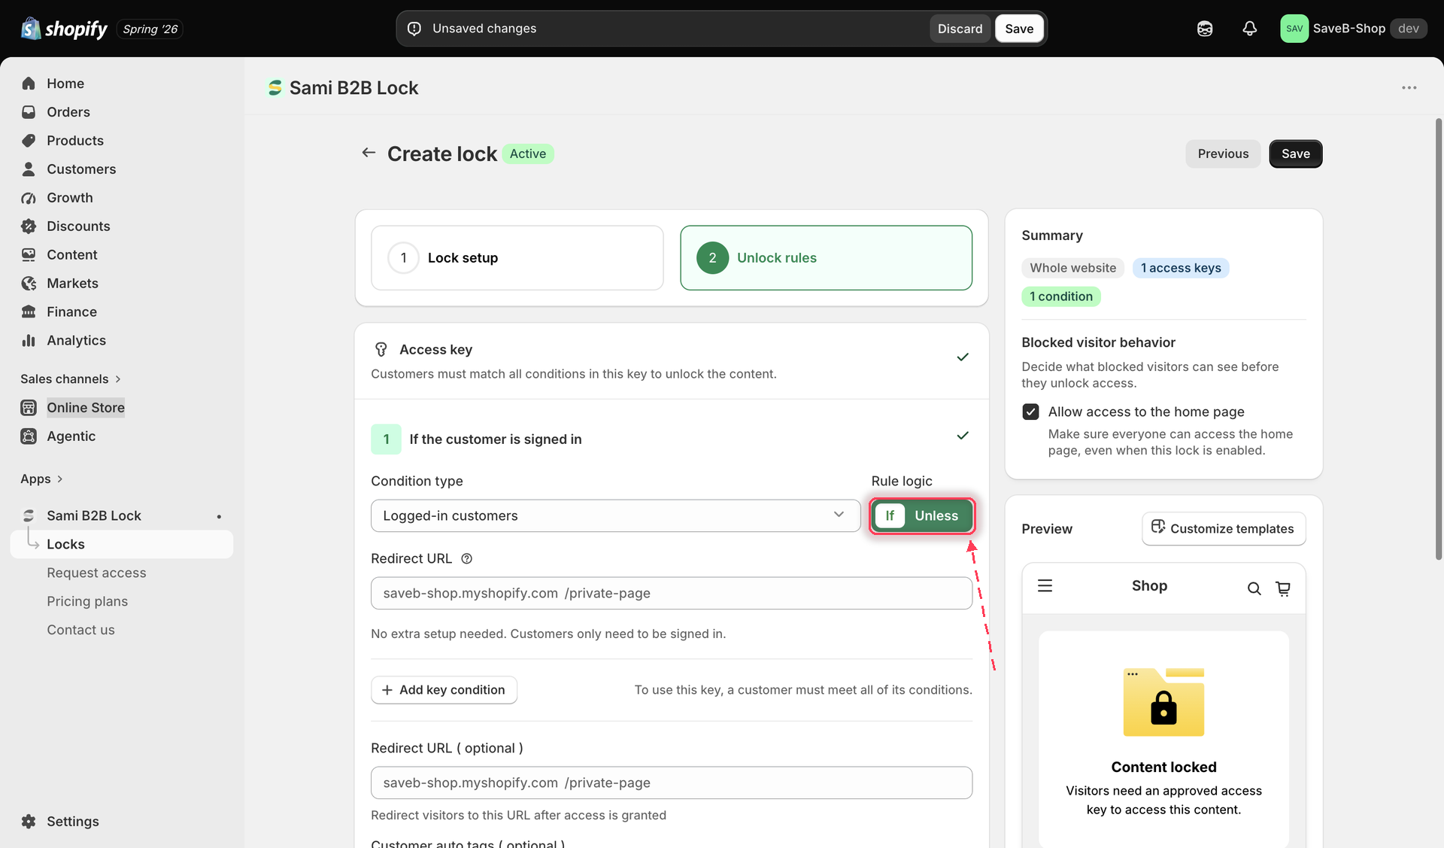
Task: Open the Shopify logo home link
Action: coord(64,29)
